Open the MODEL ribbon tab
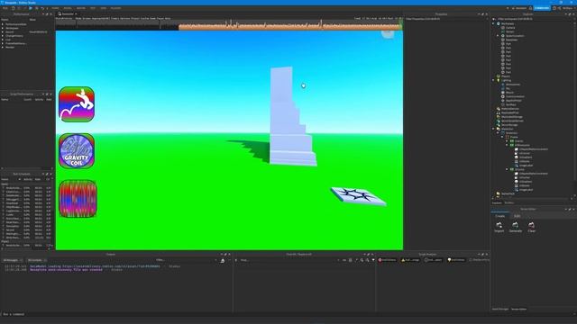 pyautogui.click(x=68, y=8)
